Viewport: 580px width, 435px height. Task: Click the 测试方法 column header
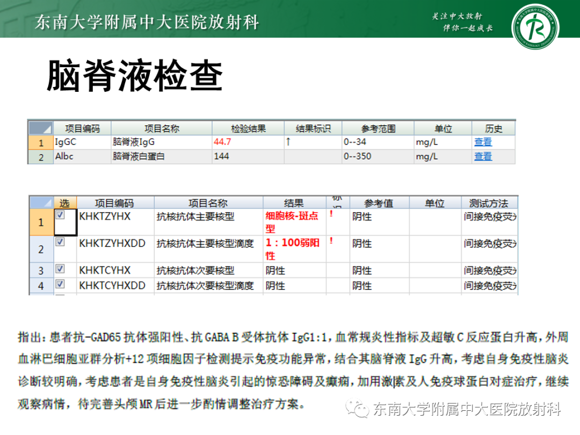tap(489, 203)
